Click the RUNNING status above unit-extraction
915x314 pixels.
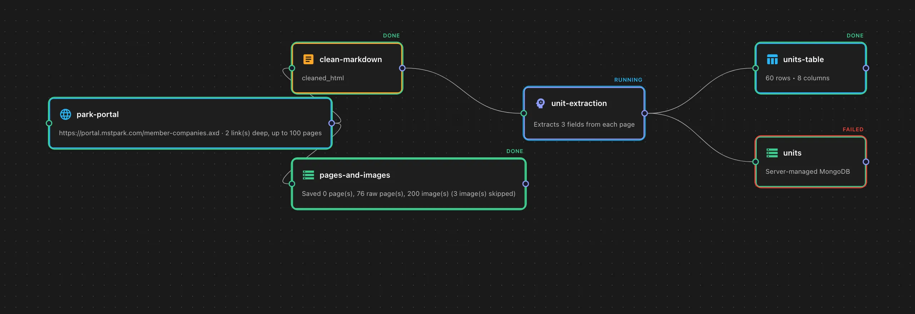628,80
